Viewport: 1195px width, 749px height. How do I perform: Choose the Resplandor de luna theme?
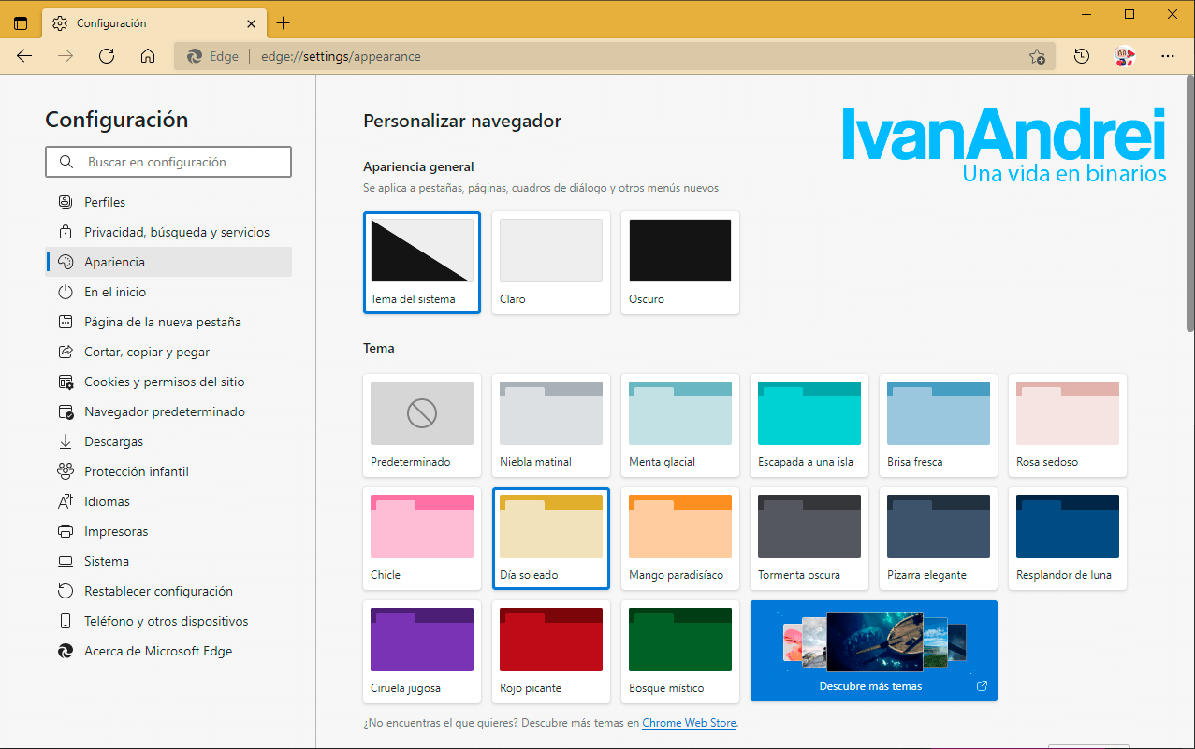click(x=1068, y=539)
